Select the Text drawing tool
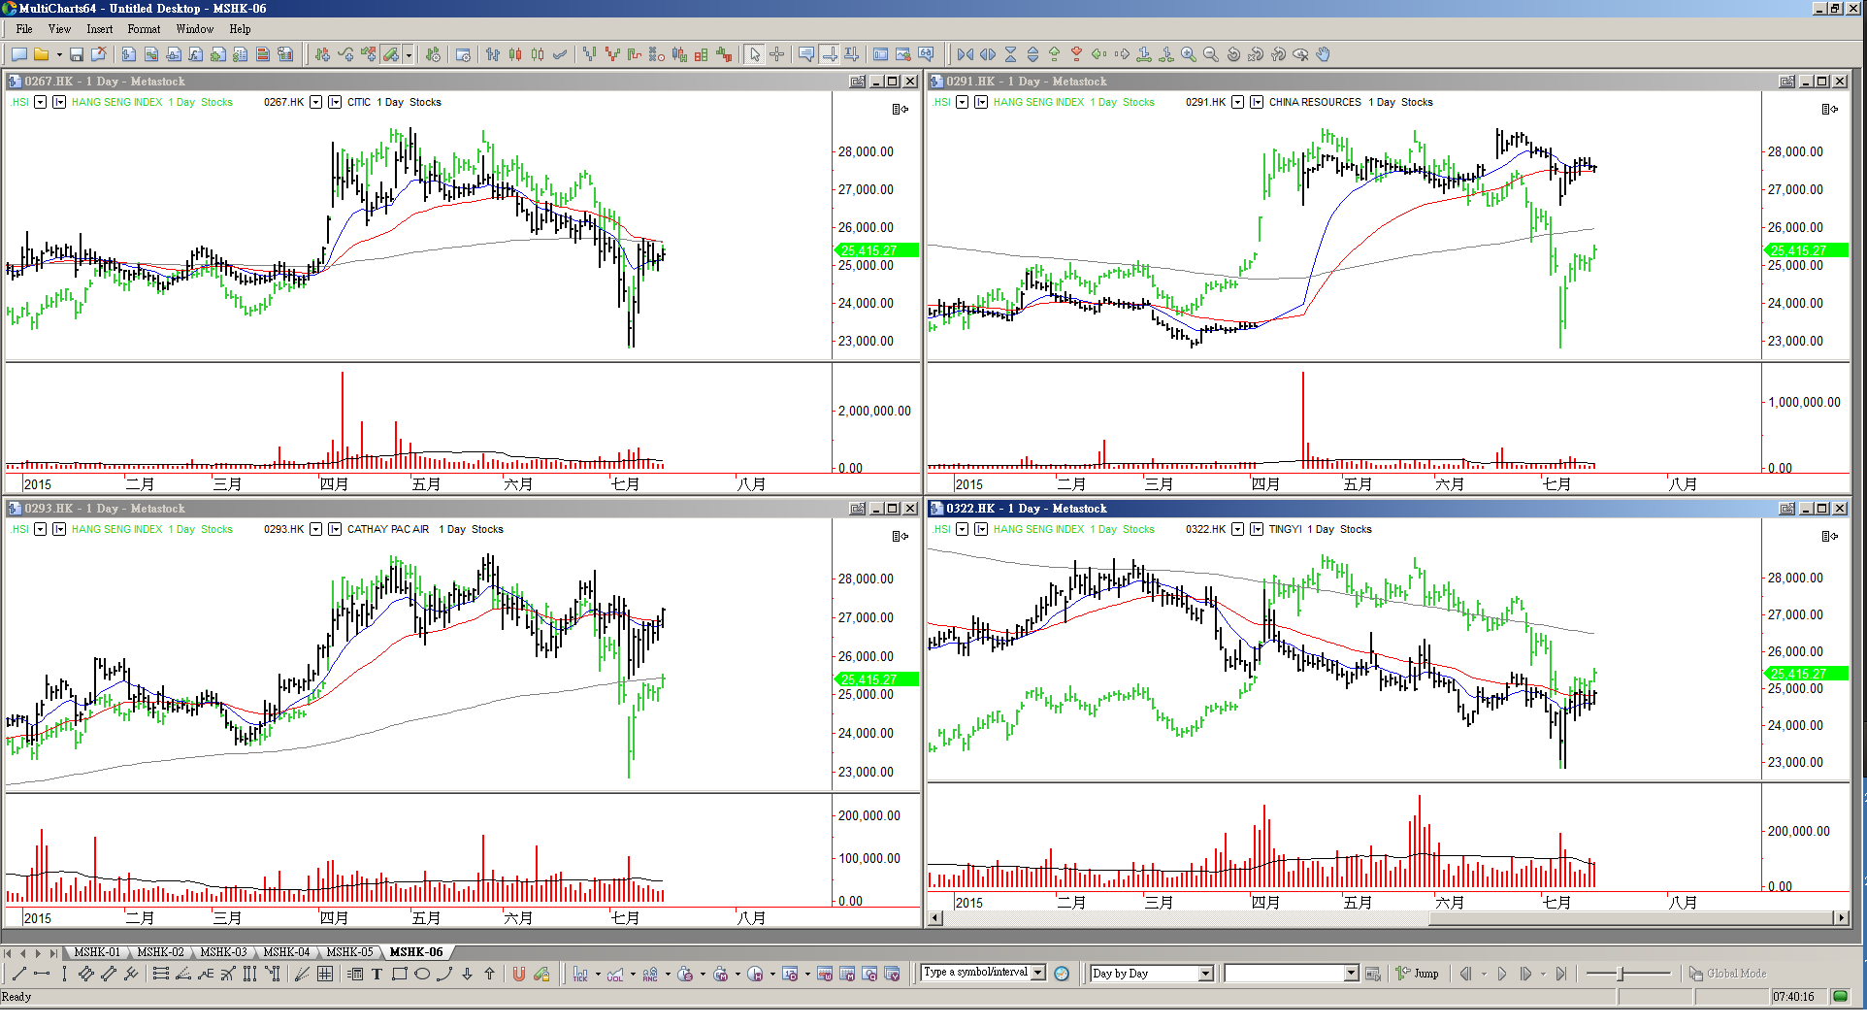Viewport: 1867px width, 1026px height. [377, 974]
